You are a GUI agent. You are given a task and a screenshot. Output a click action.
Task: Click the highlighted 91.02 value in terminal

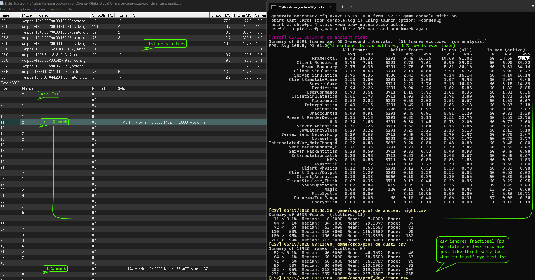point(524,58)
